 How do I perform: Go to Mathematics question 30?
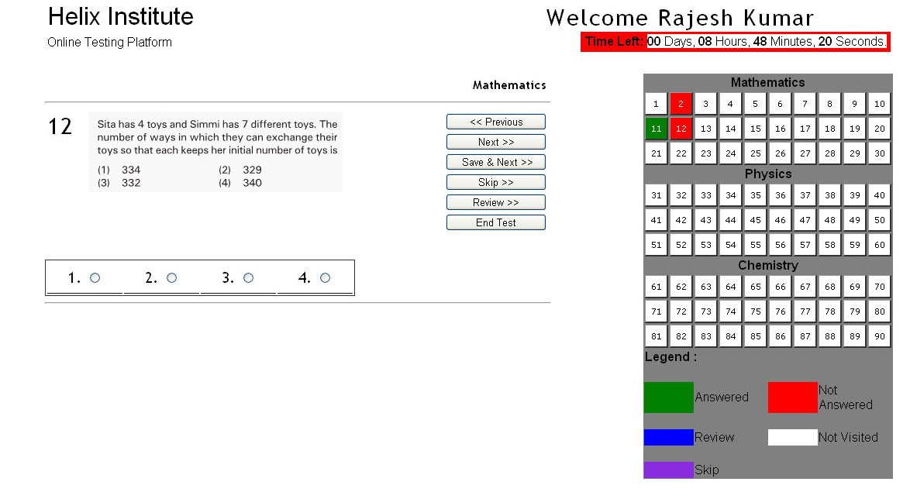(879, 153)
